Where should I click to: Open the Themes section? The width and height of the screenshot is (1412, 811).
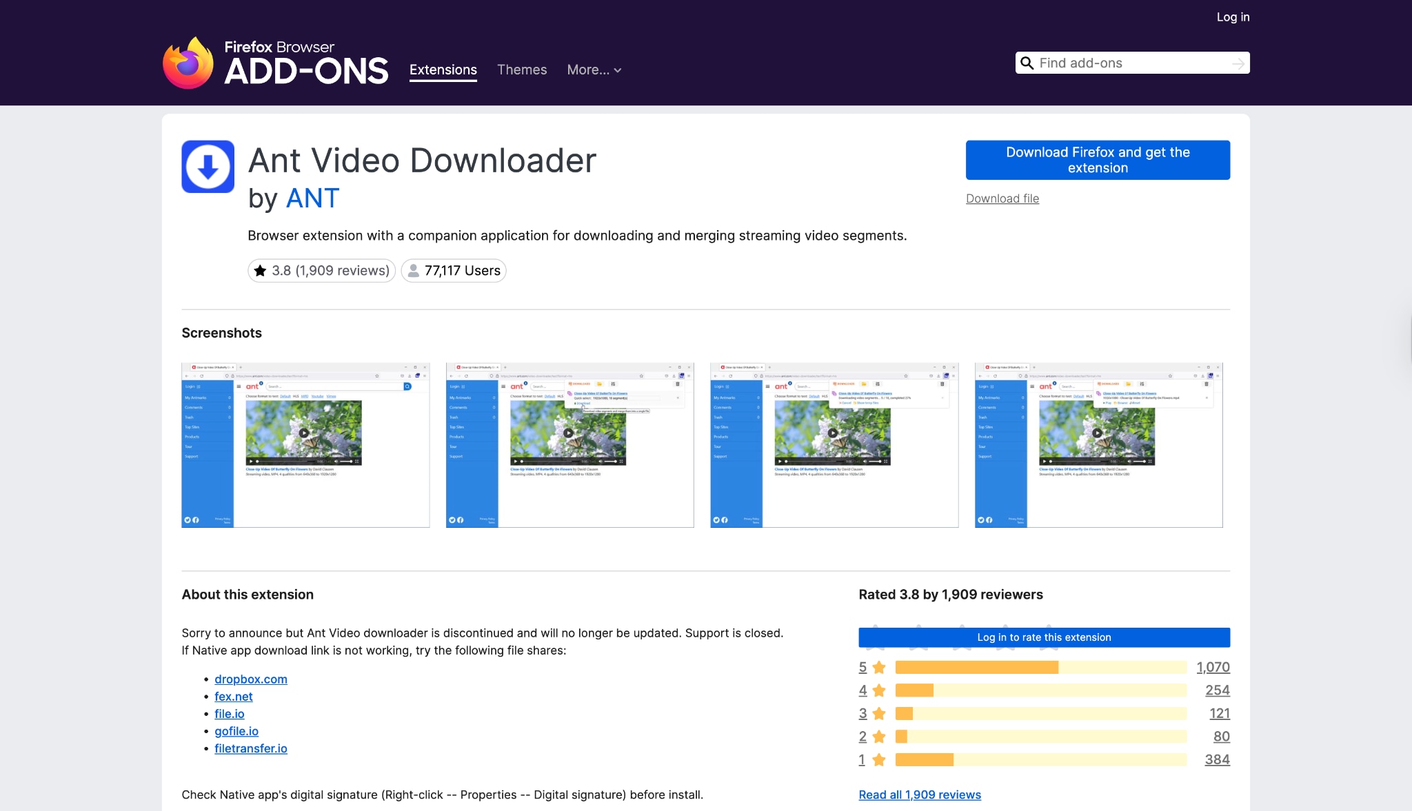click(x=521, y=70)
